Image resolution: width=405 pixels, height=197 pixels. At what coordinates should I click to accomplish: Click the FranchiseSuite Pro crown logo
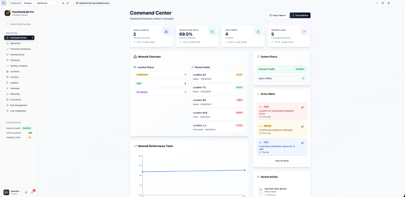coord(8,13)
